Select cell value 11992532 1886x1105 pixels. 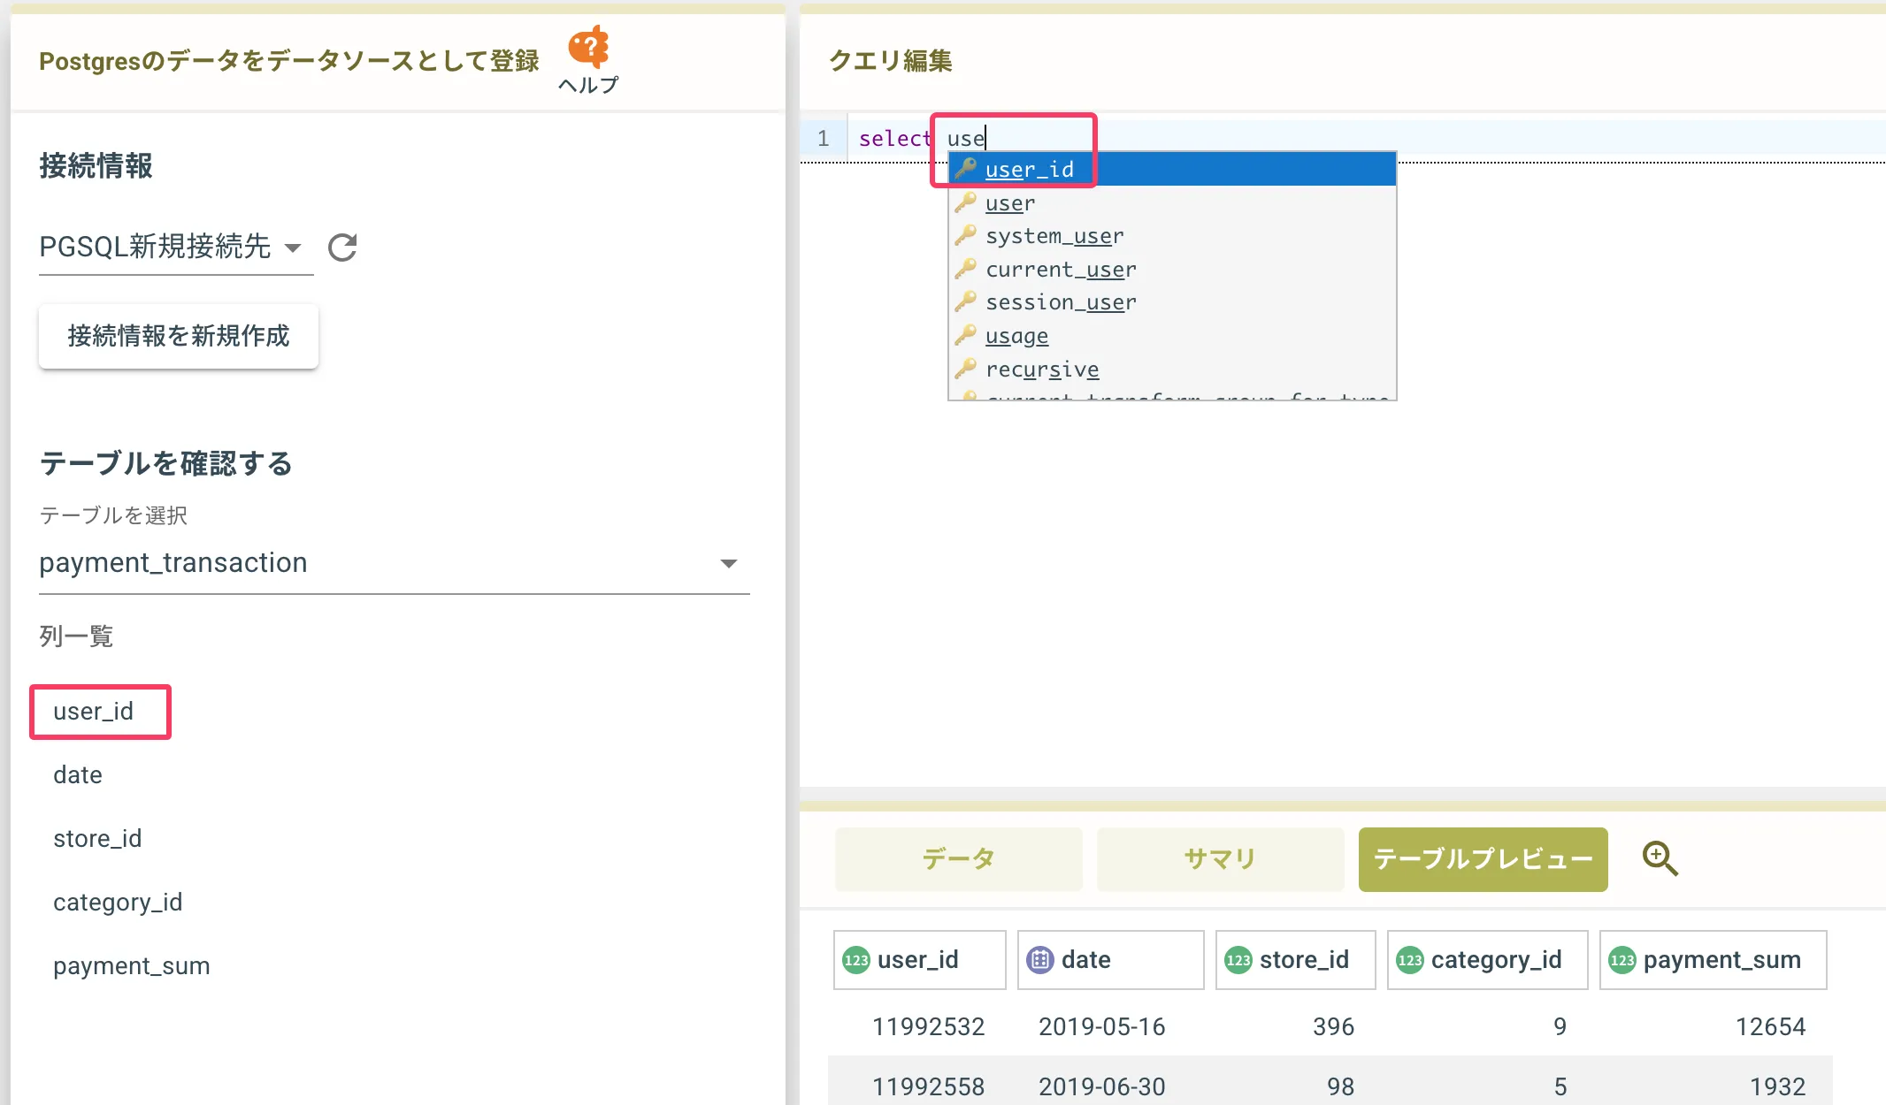tap(929, 1027)
